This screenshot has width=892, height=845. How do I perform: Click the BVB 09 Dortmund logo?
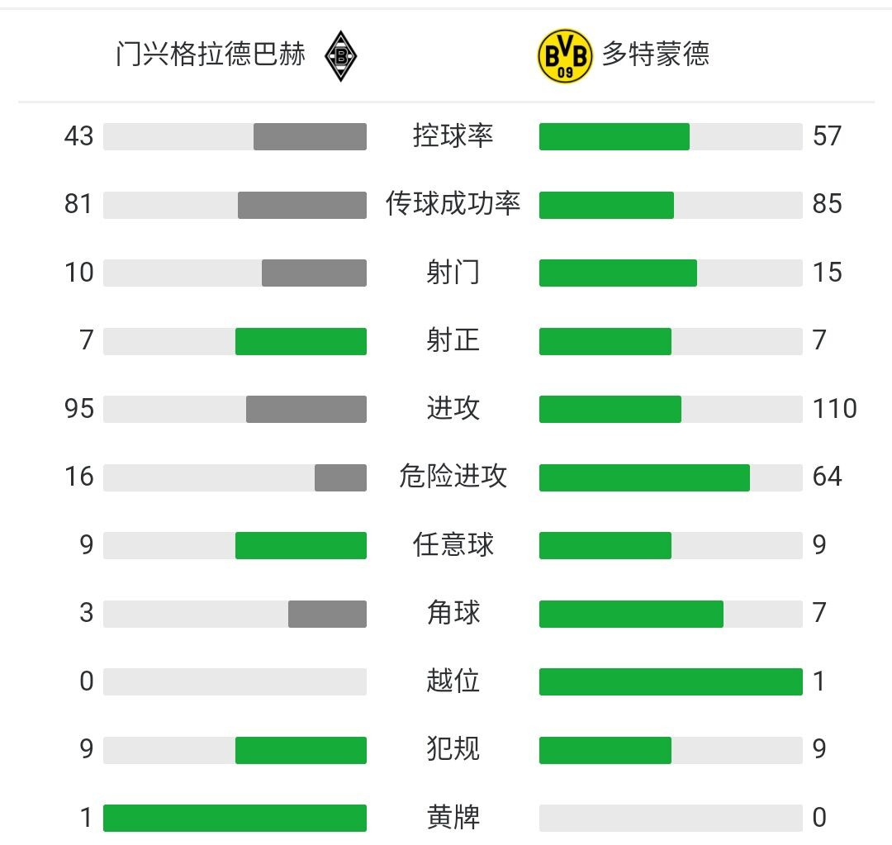click(x=565, y=56)
